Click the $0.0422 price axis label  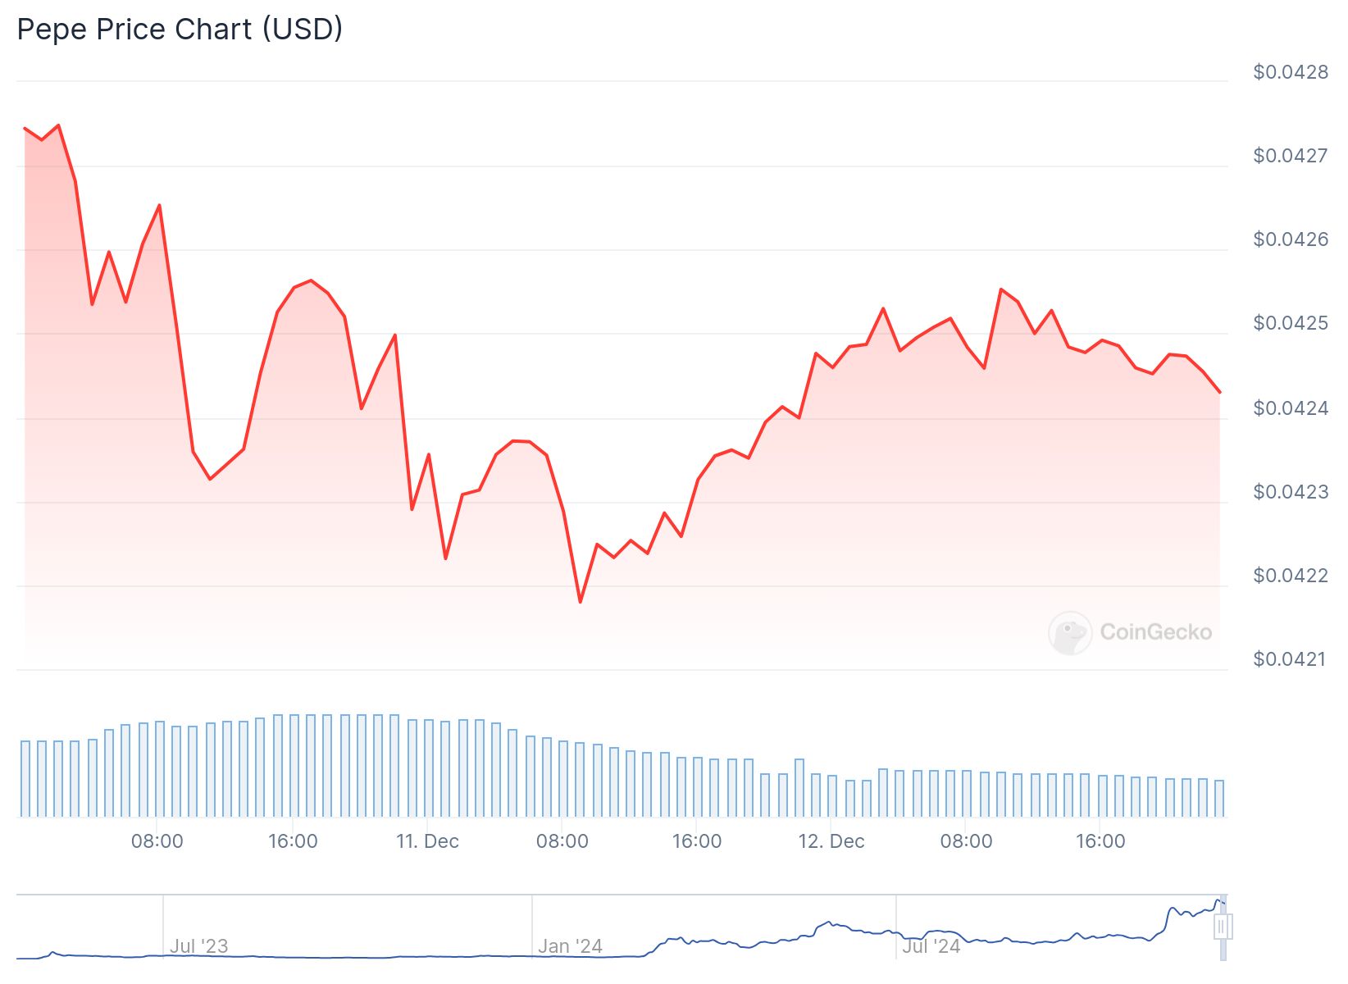coord(1291,576)
